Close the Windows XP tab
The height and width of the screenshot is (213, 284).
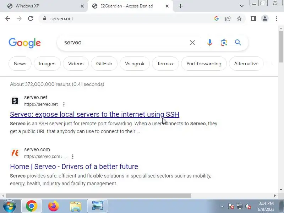click(82, 6)
